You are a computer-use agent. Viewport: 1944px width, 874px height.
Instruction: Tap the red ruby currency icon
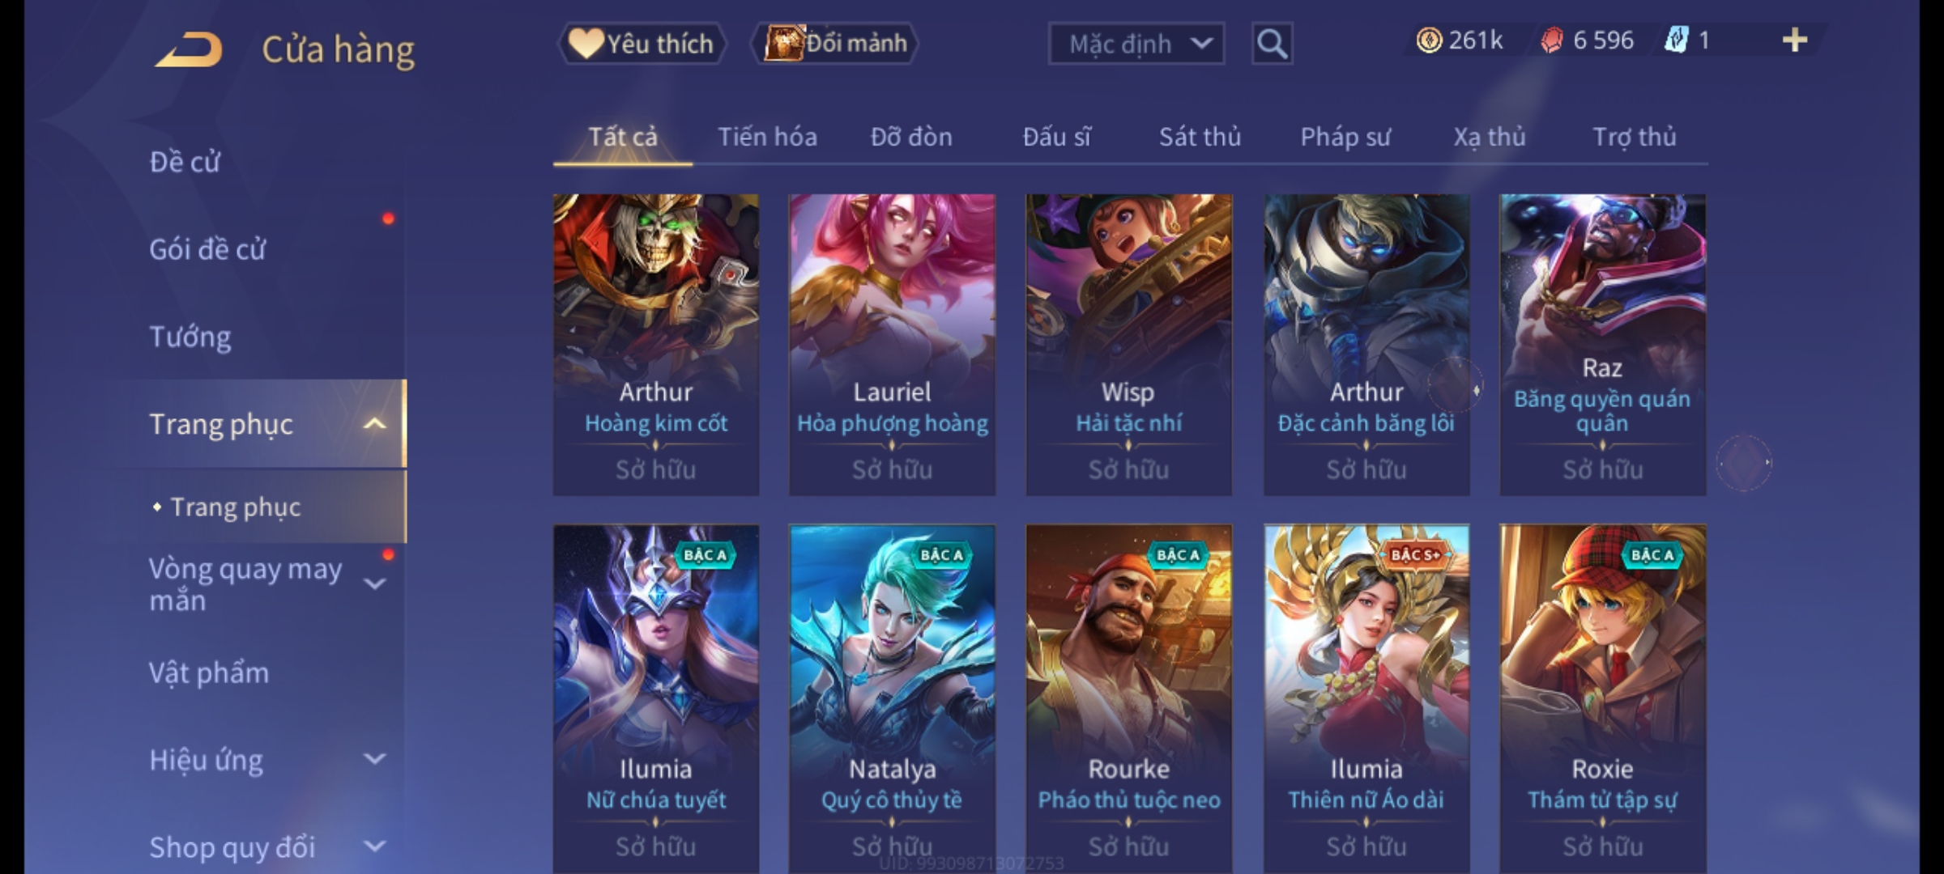(1551, 40)
